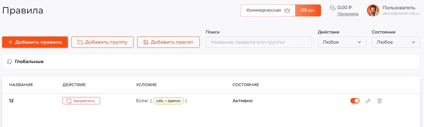Click the crown icon in the Коммерческая badge

click(x=287, y=10)
